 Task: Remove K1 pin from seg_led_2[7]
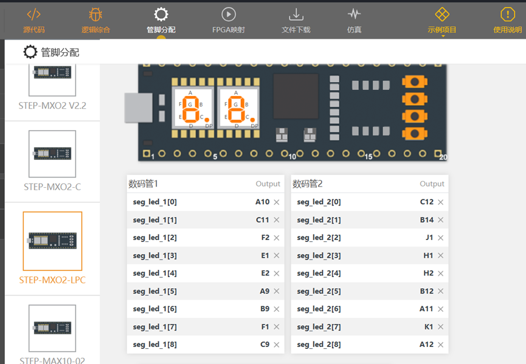coord(441,328)
